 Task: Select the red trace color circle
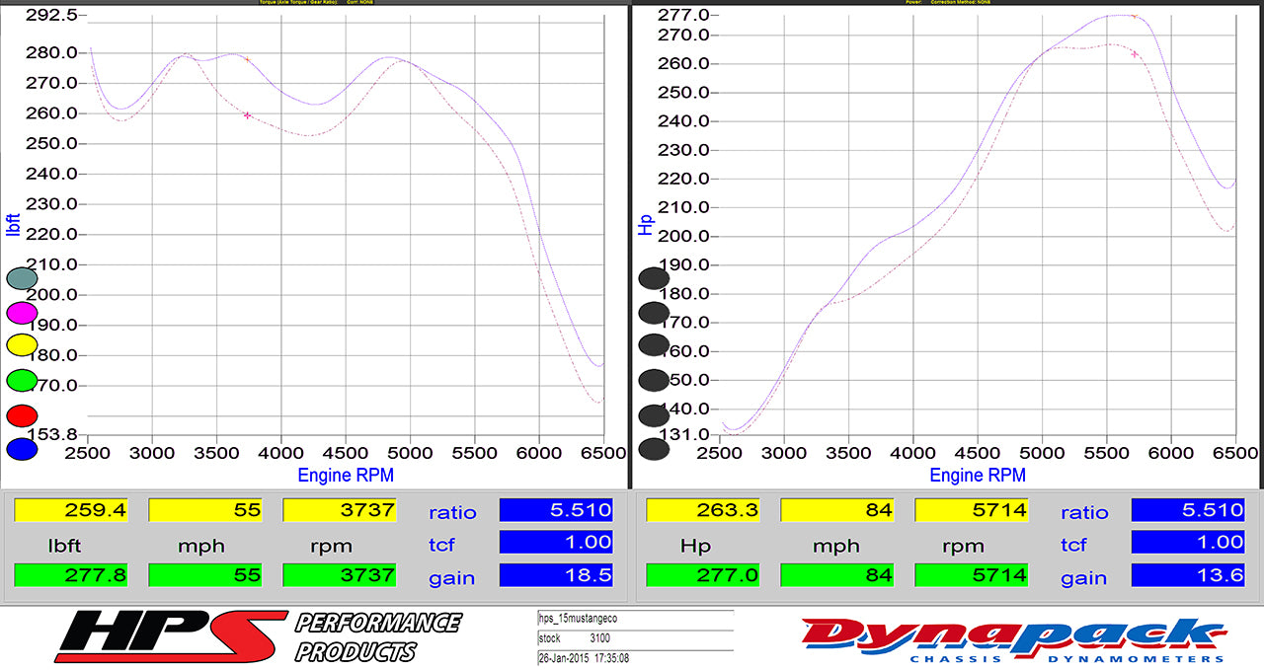coord(21,414)
